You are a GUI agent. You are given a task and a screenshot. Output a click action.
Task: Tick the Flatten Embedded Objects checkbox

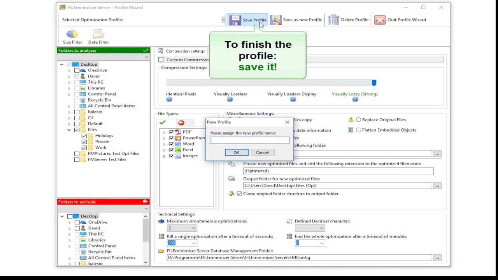(359, 130)
